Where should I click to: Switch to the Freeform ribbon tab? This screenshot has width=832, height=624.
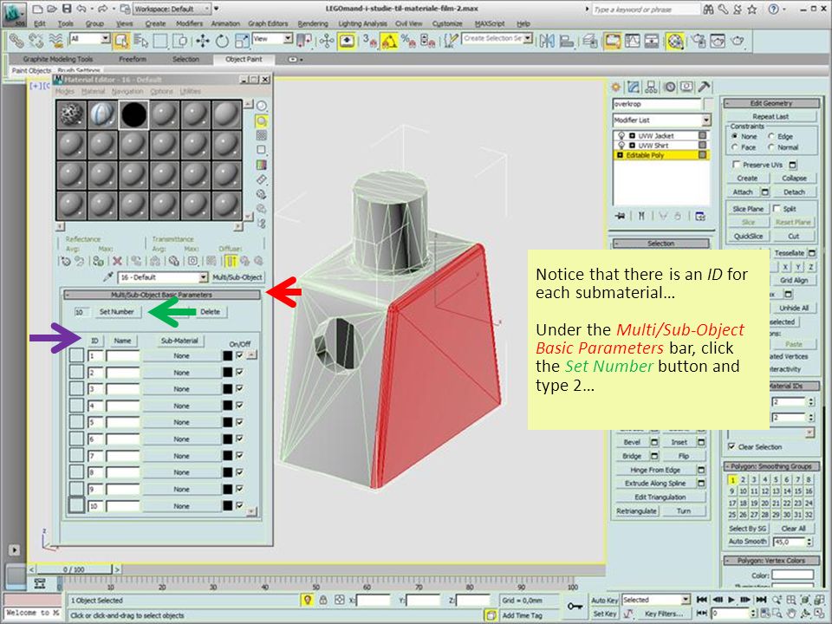pos(133,59)
